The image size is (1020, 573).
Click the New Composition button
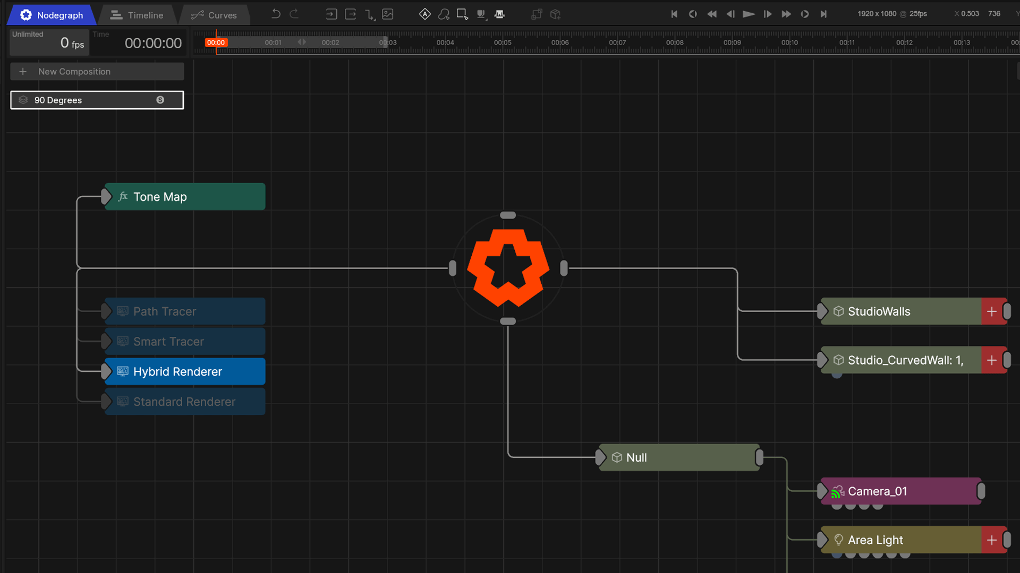97,71
